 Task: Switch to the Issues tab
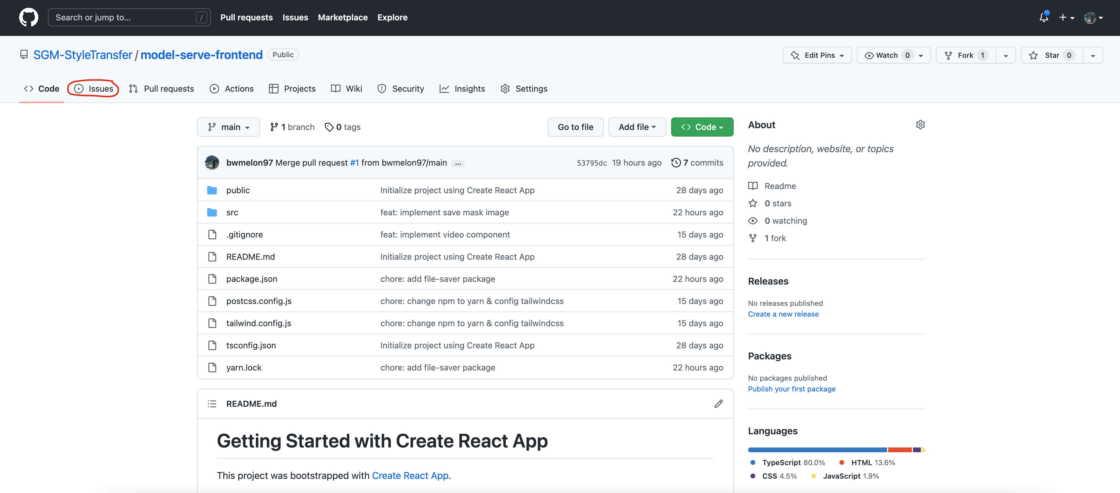tap(93, 89)
